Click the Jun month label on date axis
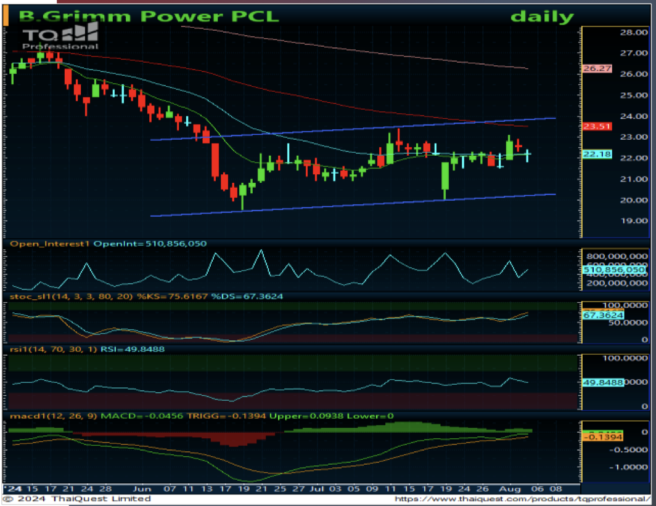Screen dimensions: 656x506 coord(142,488)
